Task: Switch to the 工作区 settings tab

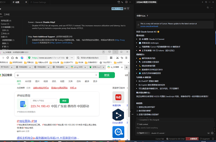Action: click(7, 14)
